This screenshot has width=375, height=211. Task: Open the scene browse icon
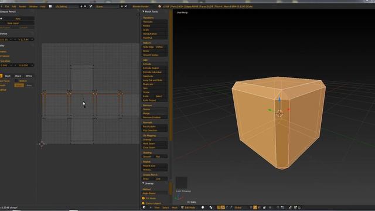91,6
